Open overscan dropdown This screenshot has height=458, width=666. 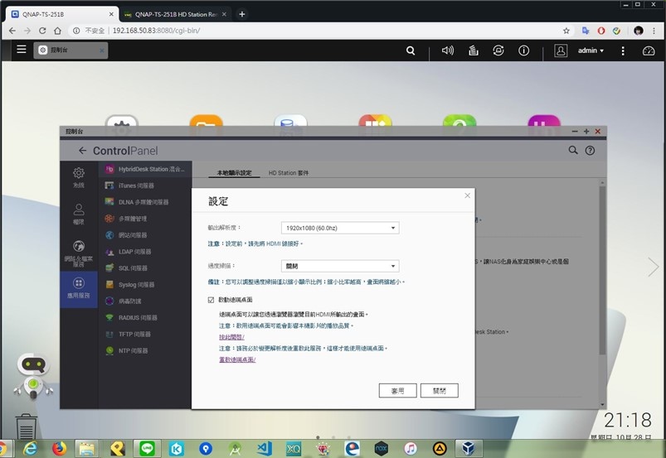pyautogui.click(x=340, y=267)
